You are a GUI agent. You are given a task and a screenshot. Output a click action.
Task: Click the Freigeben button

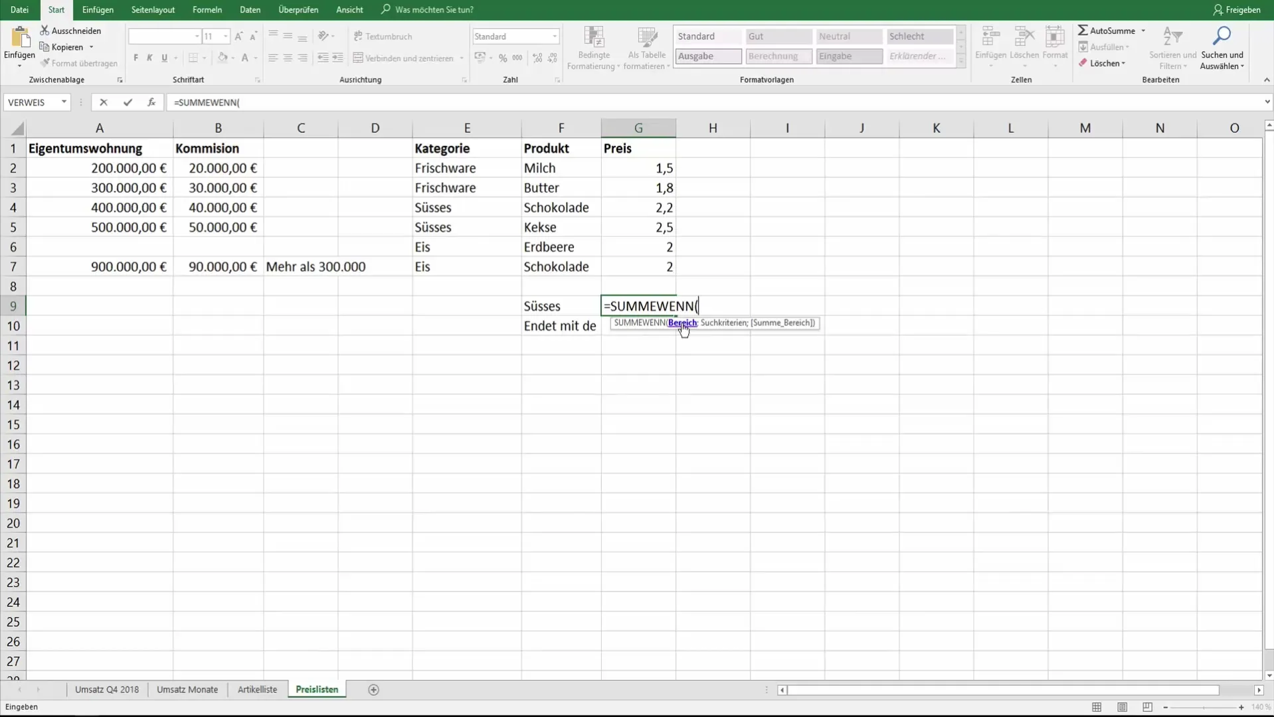[x=1237, y=9]
